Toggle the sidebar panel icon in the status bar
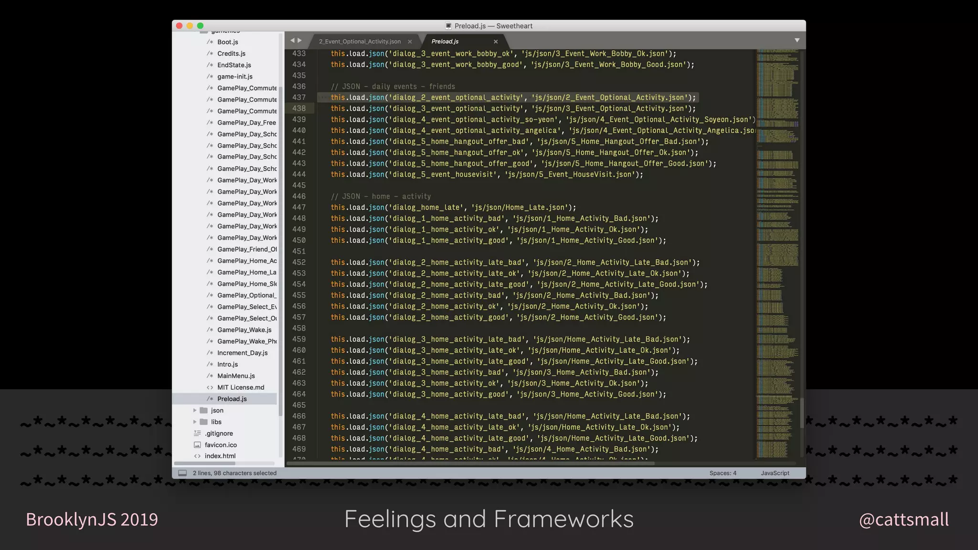The height and width of the screenshot is (550, 978). click(x=182, y=473)
